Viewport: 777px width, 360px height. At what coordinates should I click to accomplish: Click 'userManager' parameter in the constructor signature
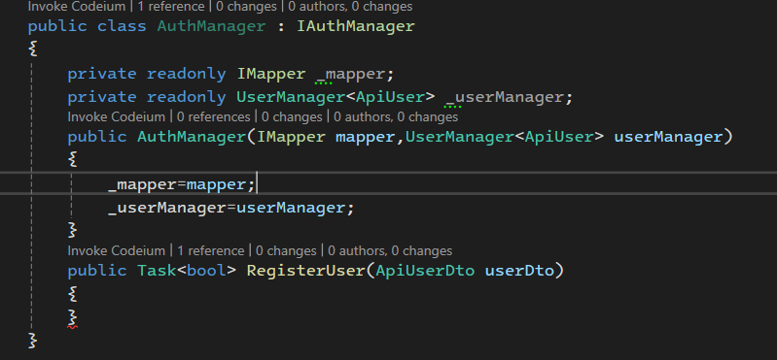click(x=668, y=137)
